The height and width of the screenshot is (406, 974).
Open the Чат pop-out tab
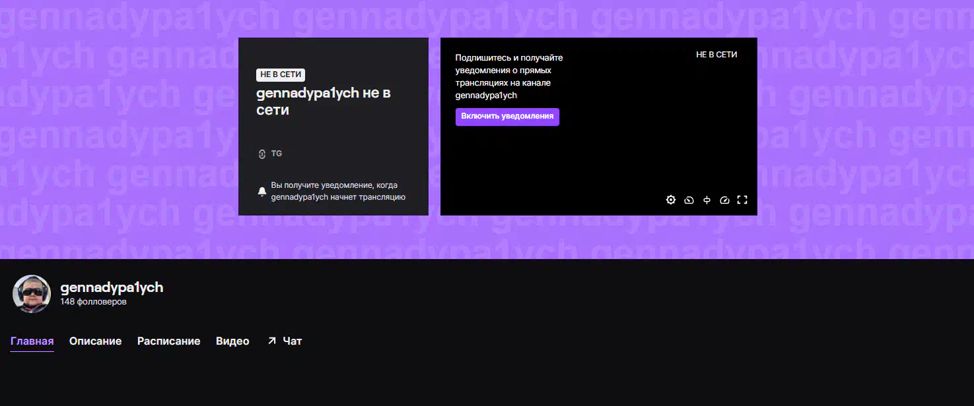tap(284, 341)
